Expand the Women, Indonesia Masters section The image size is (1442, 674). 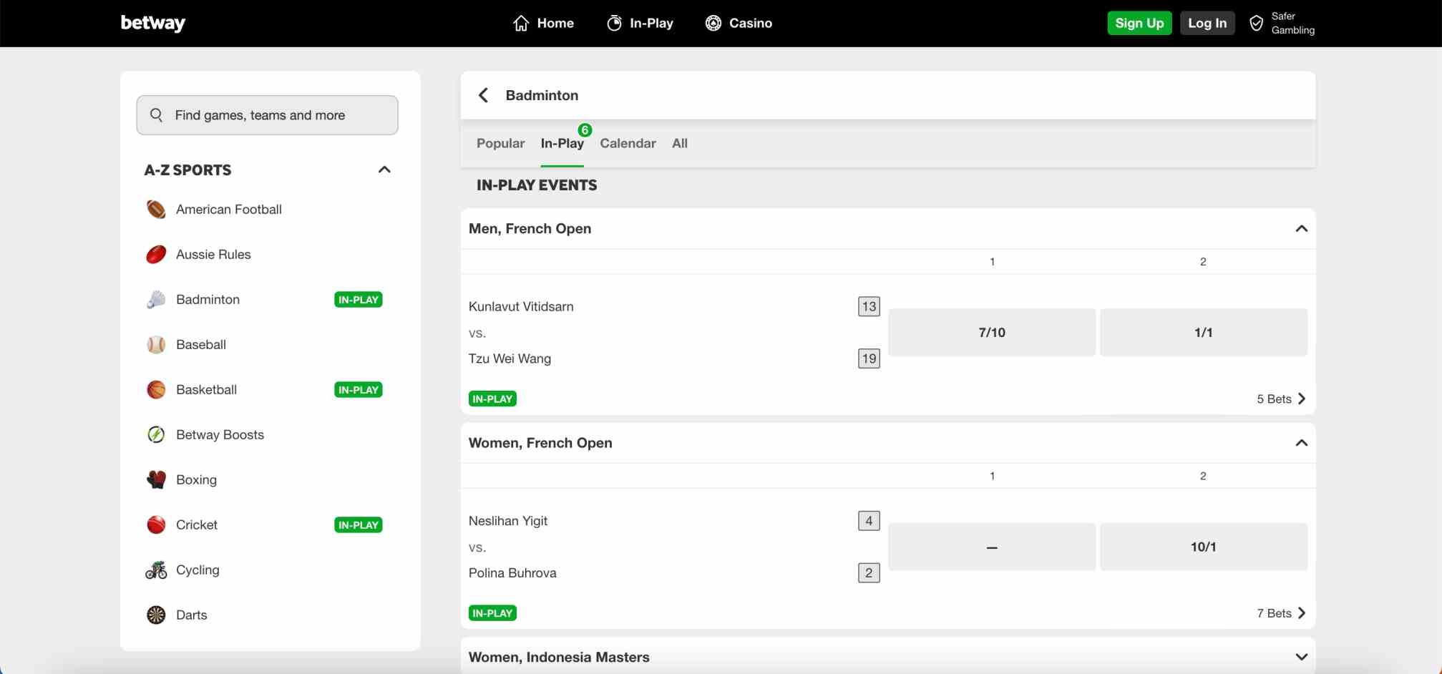1301,655
